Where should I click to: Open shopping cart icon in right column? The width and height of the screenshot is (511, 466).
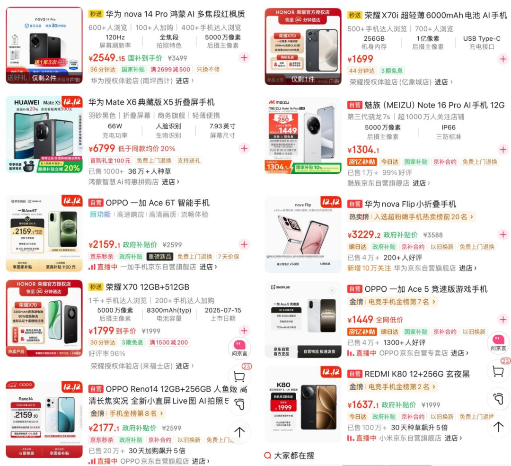498,371
